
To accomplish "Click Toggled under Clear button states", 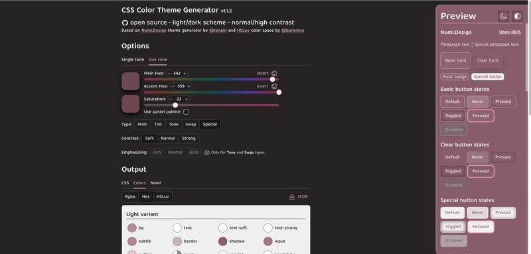I will tap(453, 171).
